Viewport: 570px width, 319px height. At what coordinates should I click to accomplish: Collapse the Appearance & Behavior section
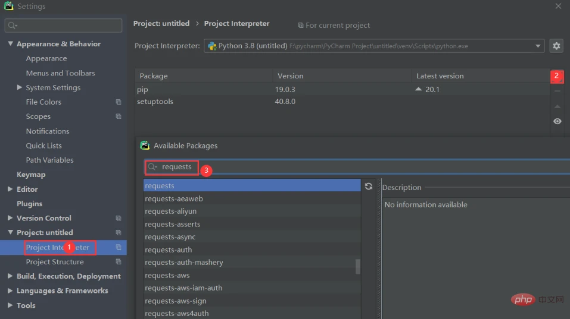pyautogui.click(x=10, y=44)
